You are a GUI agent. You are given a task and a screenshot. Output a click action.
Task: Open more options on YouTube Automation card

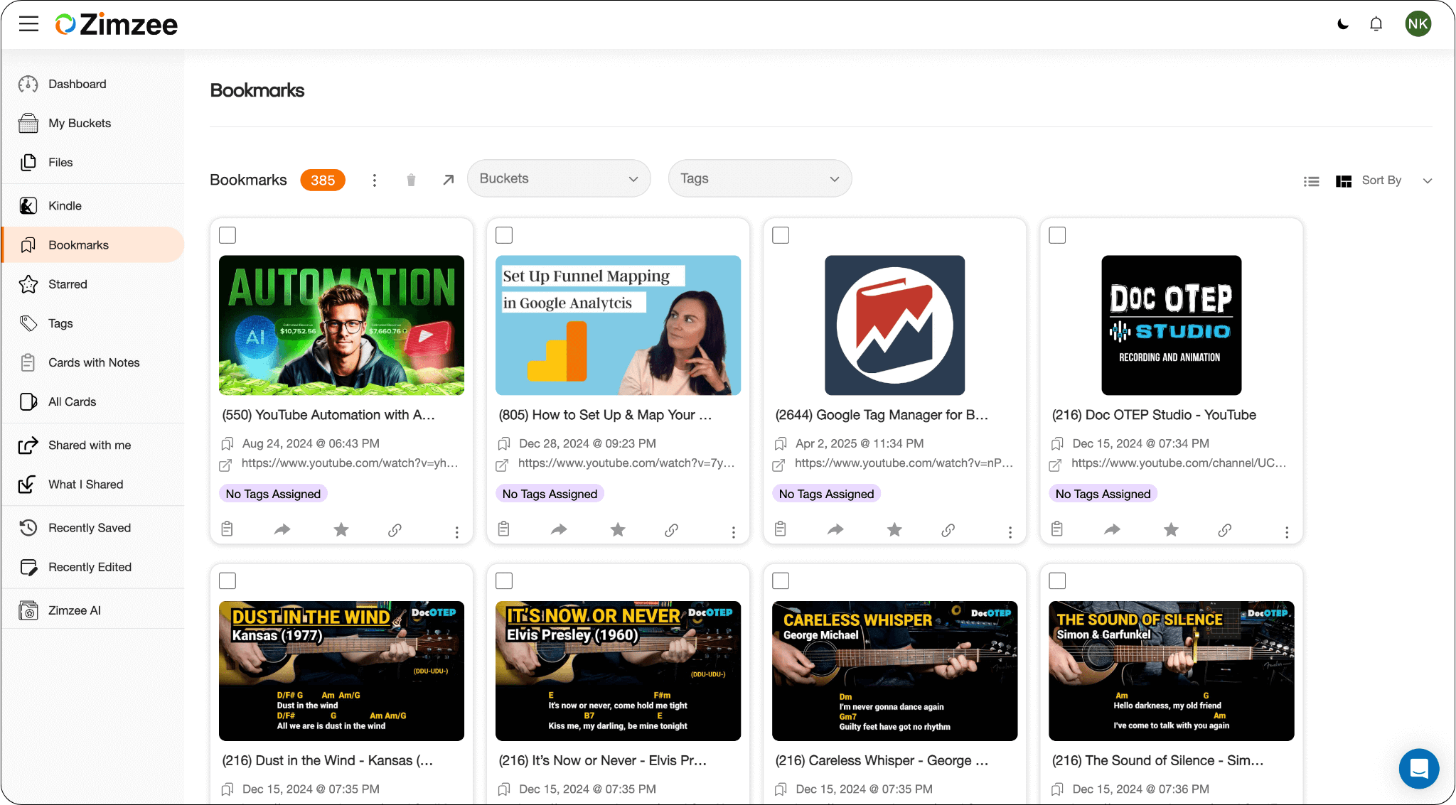[457, 532]
